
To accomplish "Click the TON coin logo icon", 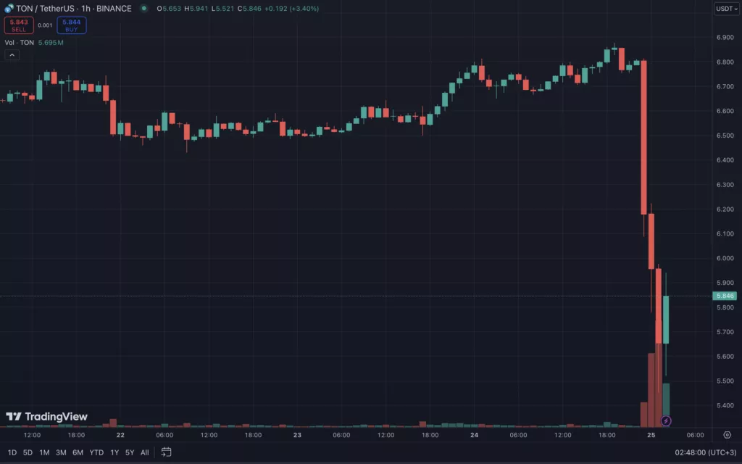I will [x=9, y=9].
